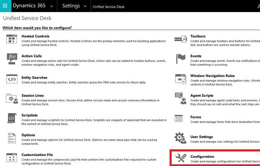260x166 pixels.
Task: Click the Window Navigation Rules icon
Action: point(180,79)
